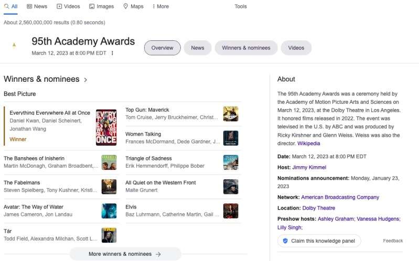Click the Women Talking nominee title
The width and height of the screenshot is (419, 261).
143,134
